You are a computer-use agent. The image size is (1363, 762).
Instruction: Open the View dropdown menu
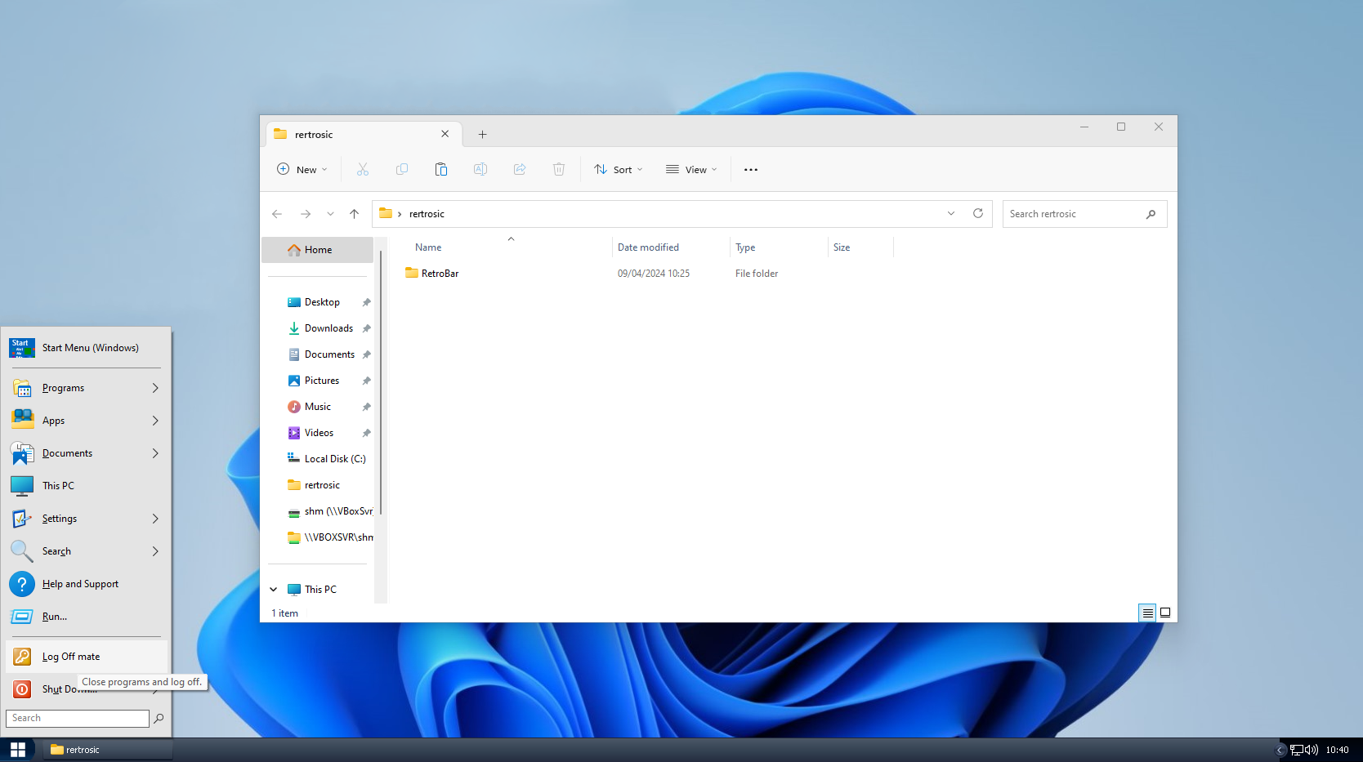[x=691, y=169]
